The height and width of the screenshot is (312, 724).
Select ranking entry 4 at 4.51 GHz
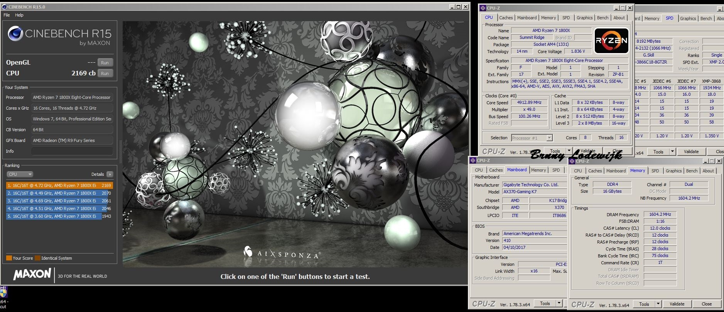point(59,209)
